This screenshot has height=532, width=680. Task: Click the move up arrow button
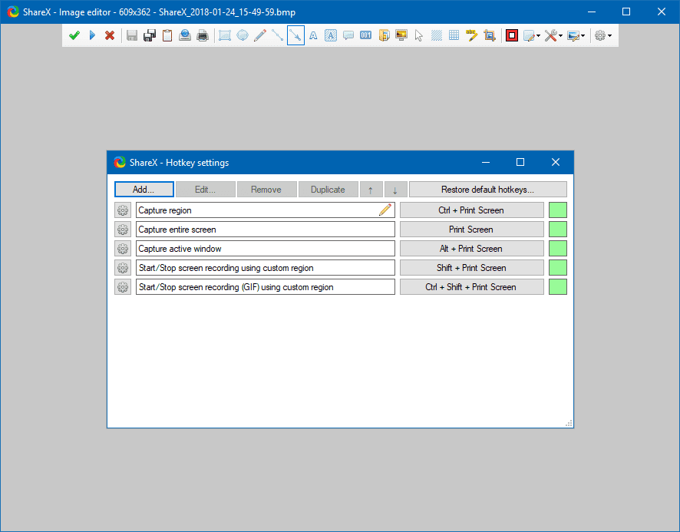click(371, 189)
